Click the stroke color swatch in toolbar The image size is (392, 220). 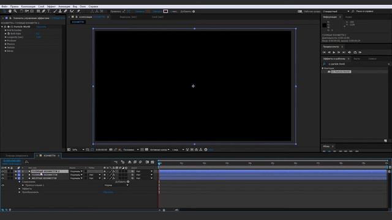pos(165,11)
